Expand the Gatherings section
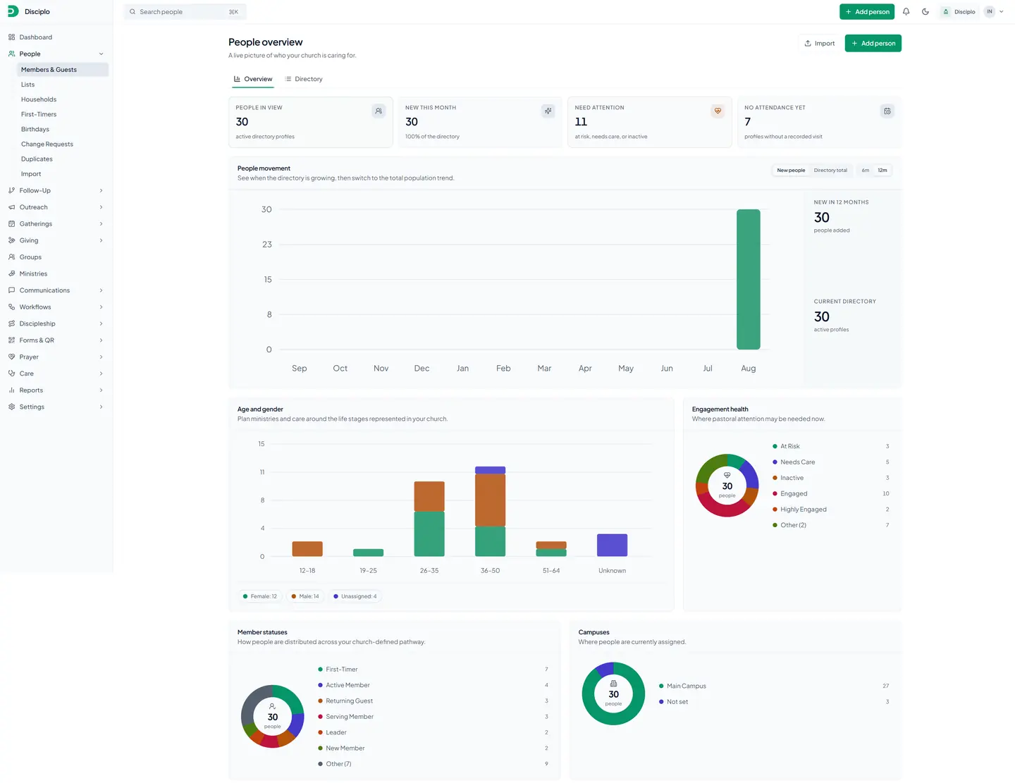 (101, 224)
